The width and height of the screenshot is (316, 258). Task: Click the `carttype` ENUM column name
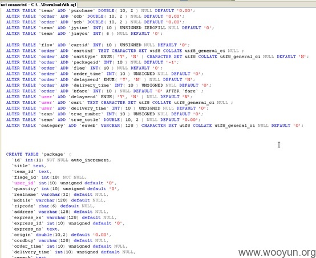(x=84, y=57)
